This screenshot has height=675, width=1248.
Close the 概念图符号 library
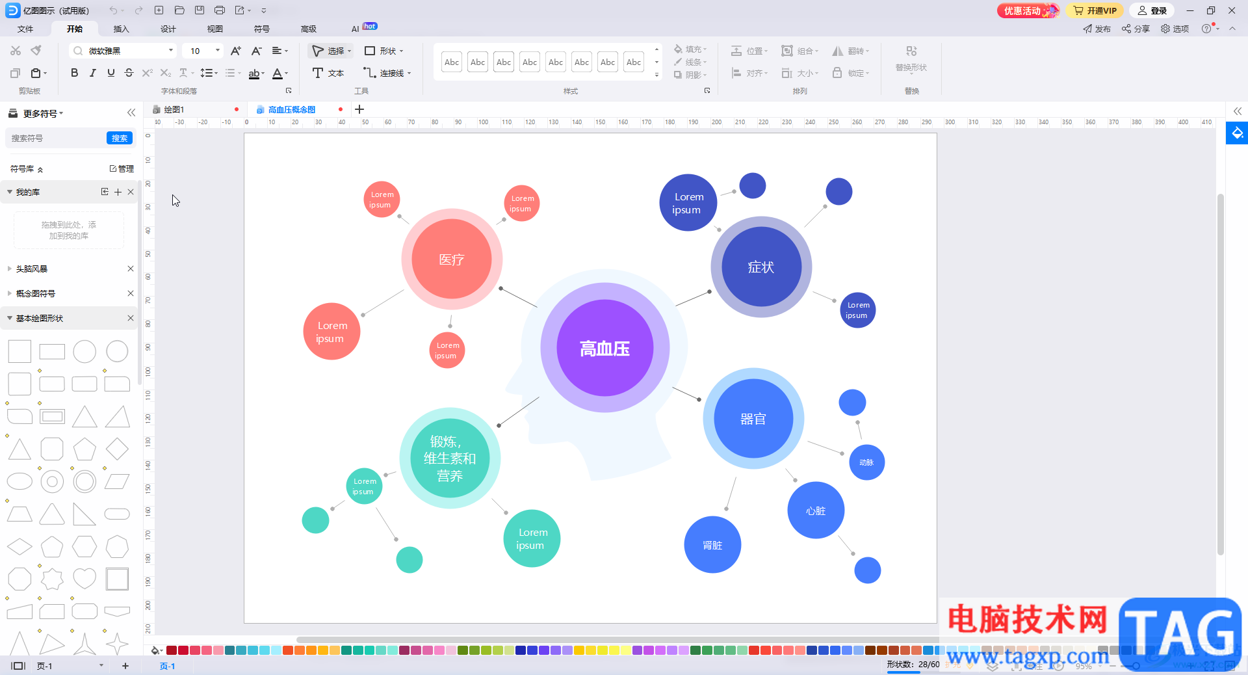click(131, 293)
